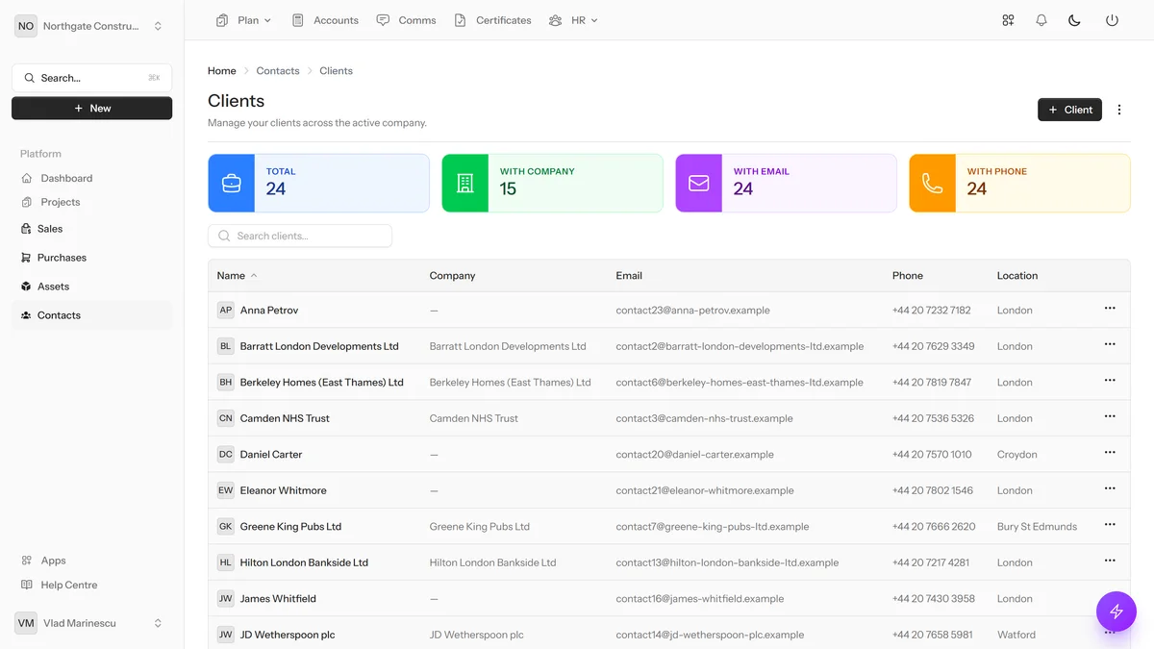Open row actions for Hilton London Bankside Ltd
The width and height of the screenshot is (1154, 649).
(1110, 561)
